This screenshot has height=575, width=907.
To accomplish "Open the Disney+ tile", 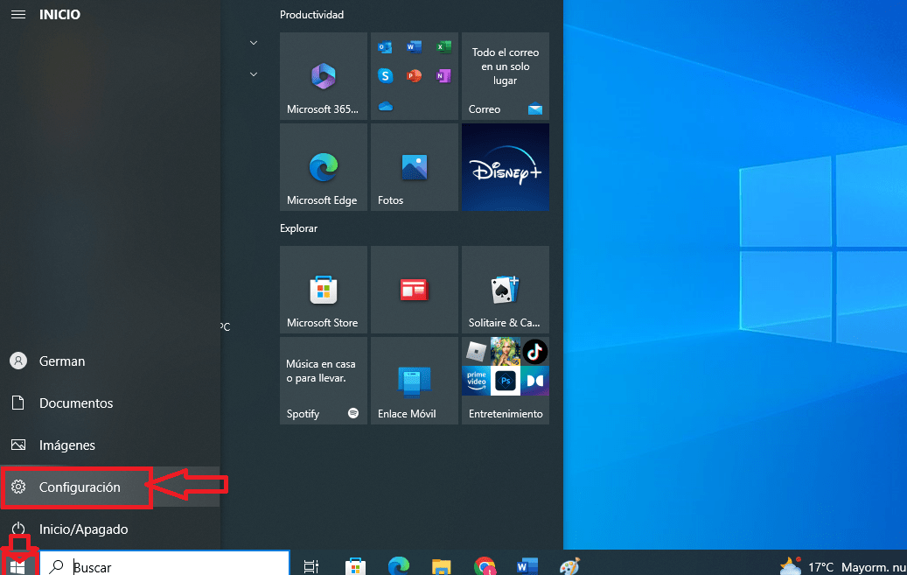I will (505, 167).
